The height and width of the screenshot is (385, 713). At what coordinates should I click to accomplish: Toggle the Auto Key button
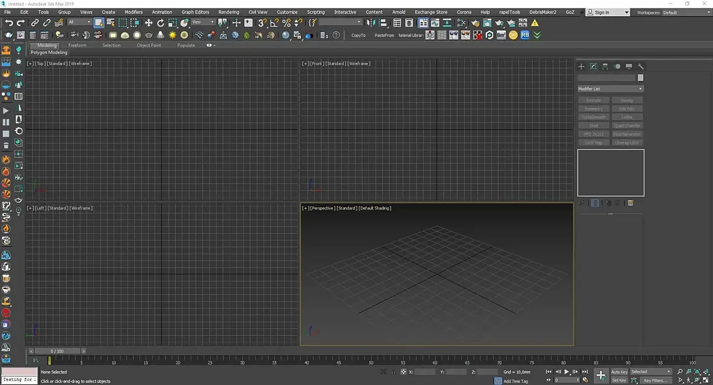click(x=619, y=372)
